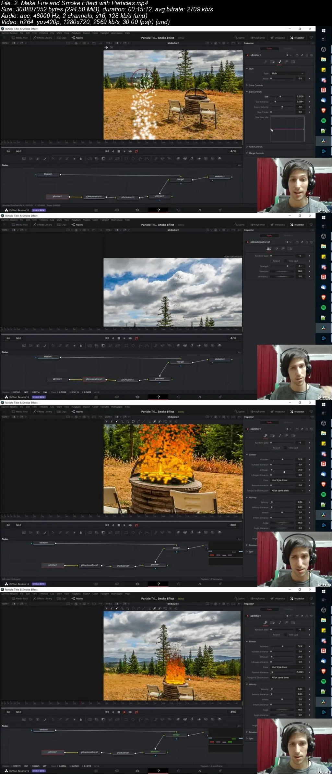
Task: Click Reseed in the pDirectionalForce1 inspector
Action: point(276,261)
